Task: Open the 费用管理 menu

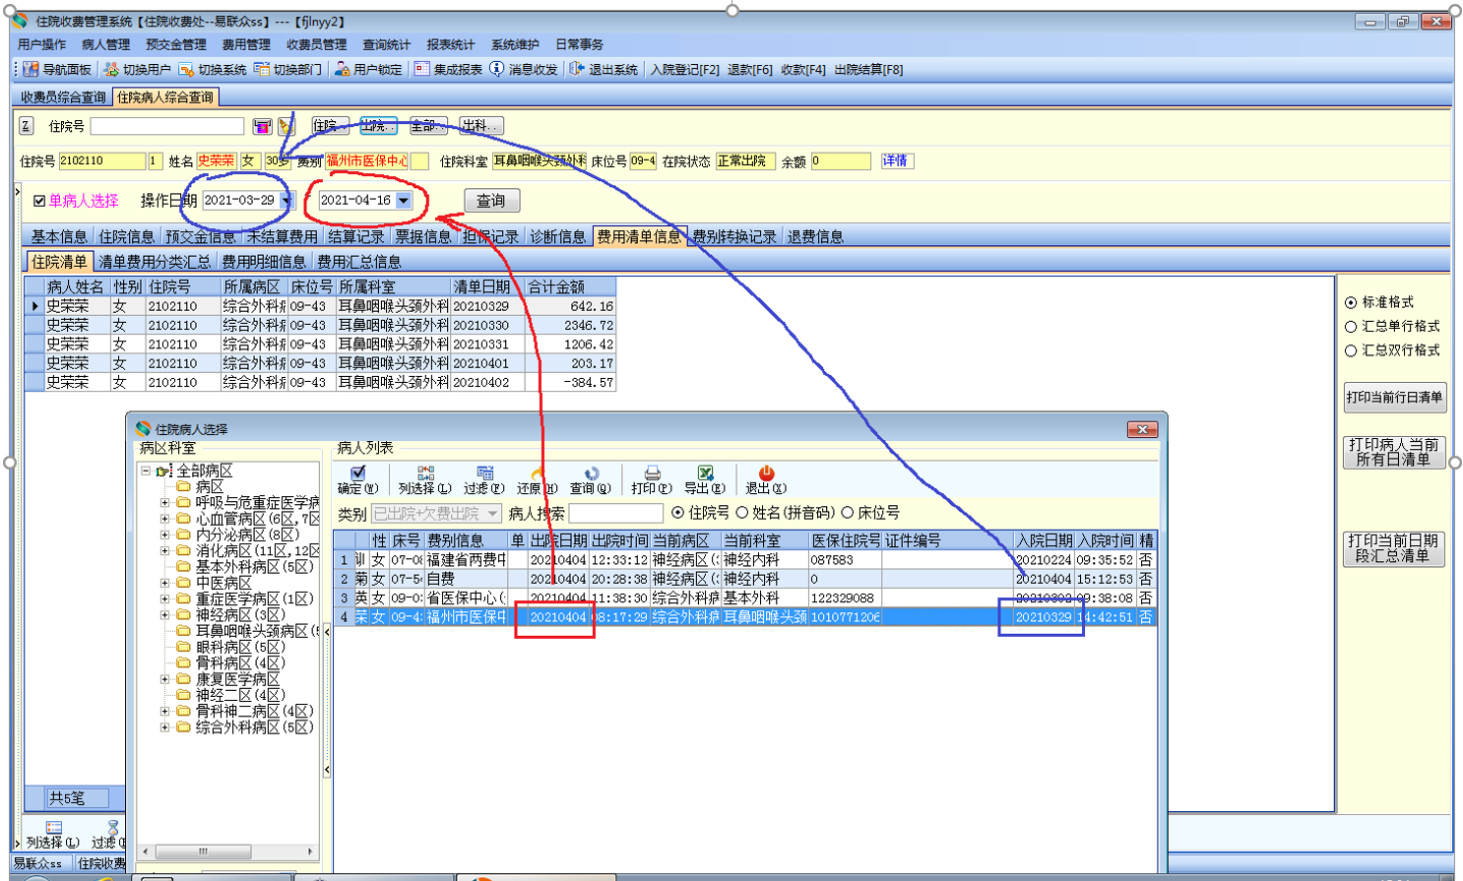Action: tap(246, 44)
